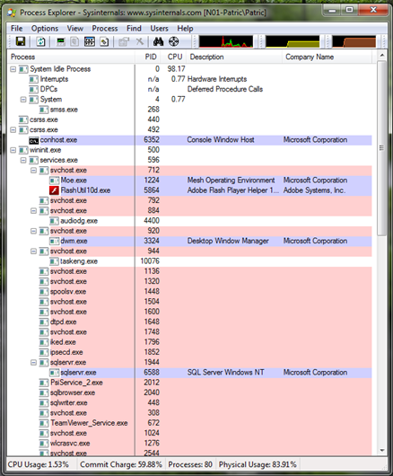Click the scrollbar down arrow
Viewport: 393px width, 476px height.
[x=382, y=451]
